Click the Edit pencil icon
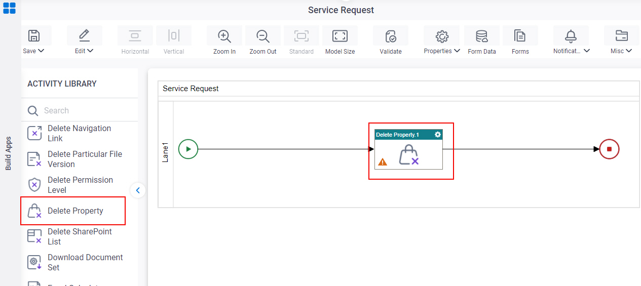The width and height of the screenshot is (641, 286). tap(84, 36)
